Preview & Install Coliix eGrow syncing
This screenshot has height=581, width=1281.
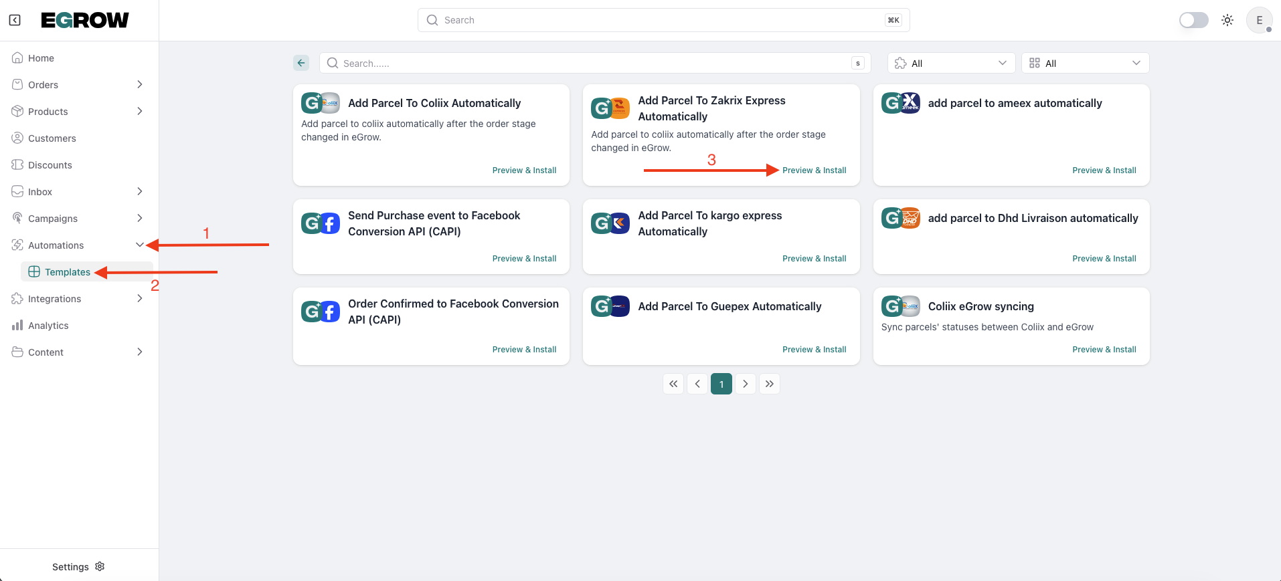coord(1104,350)
